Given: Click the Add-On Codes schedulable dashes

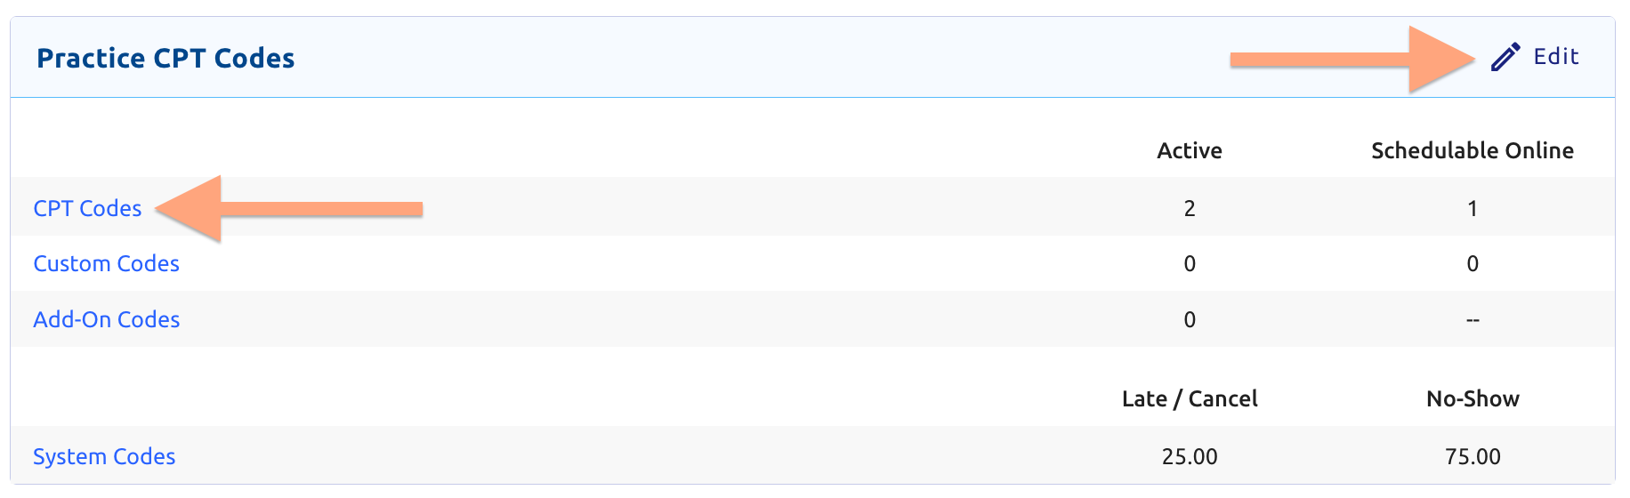Looking at the screenshot, I should pyautogui.click(x=1473, y=320).
